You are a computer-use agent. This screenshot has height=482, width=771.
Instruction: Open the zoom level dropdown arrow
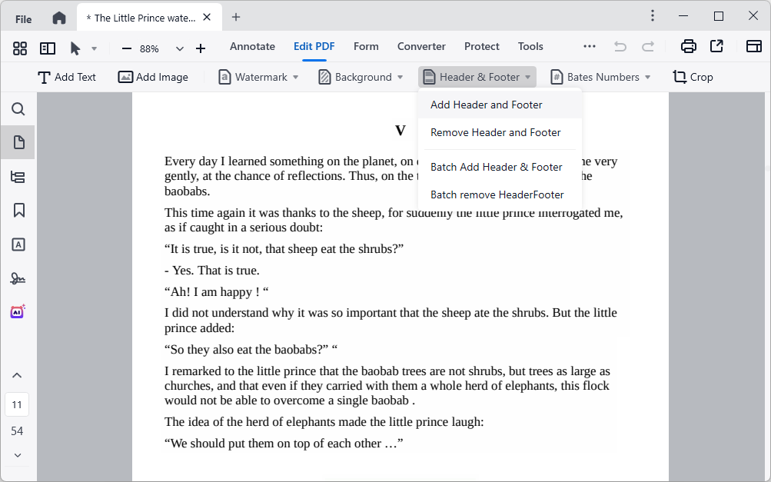180,48
